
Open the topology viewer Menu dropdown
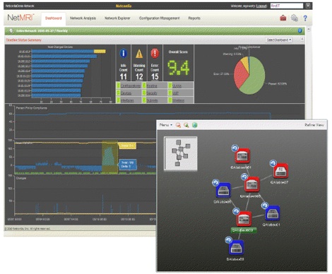click(166, 125)
